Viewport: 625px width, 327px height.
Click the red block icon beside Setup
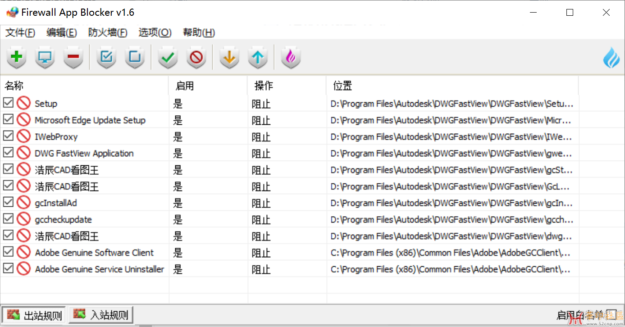[x=23, y=103]
